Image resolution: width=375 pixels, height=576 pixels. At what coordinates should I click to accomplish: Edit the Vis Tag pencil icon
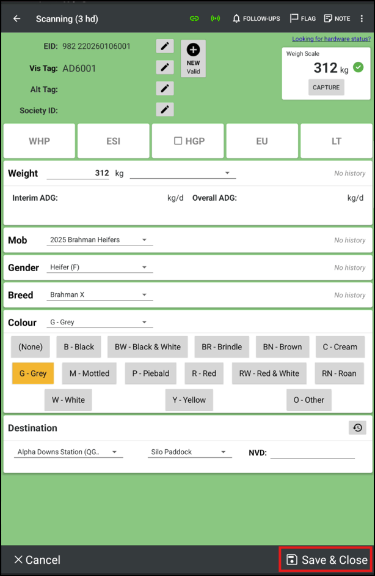click(164, 67)
